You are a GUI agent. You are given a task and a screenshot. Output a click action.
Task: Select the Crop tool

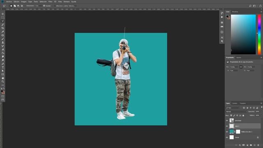point(3,28)
